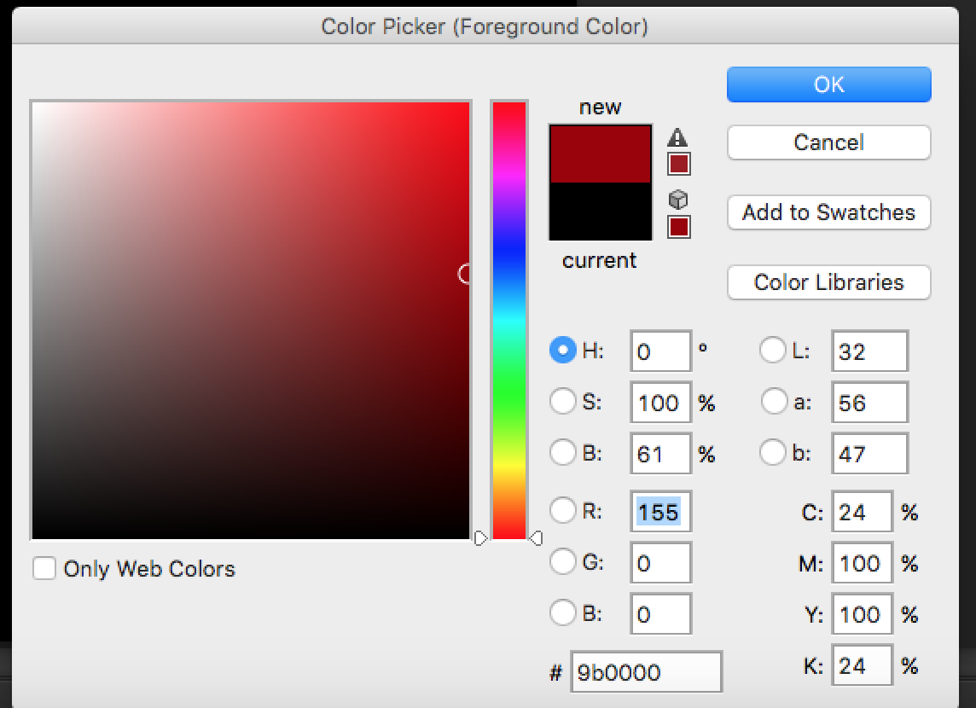Viewport: 976px width, 708px height.
Task: Click the Cyan percentage input field
Action: (862, 513)
